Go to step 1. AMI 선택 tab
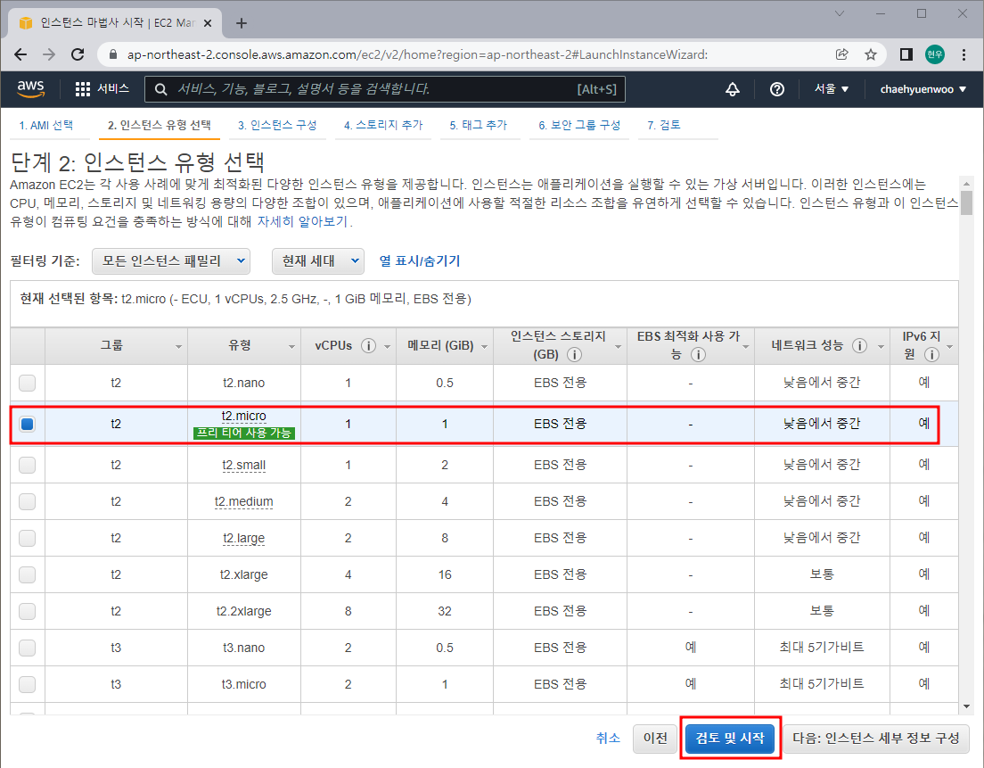 click(45, 125)
